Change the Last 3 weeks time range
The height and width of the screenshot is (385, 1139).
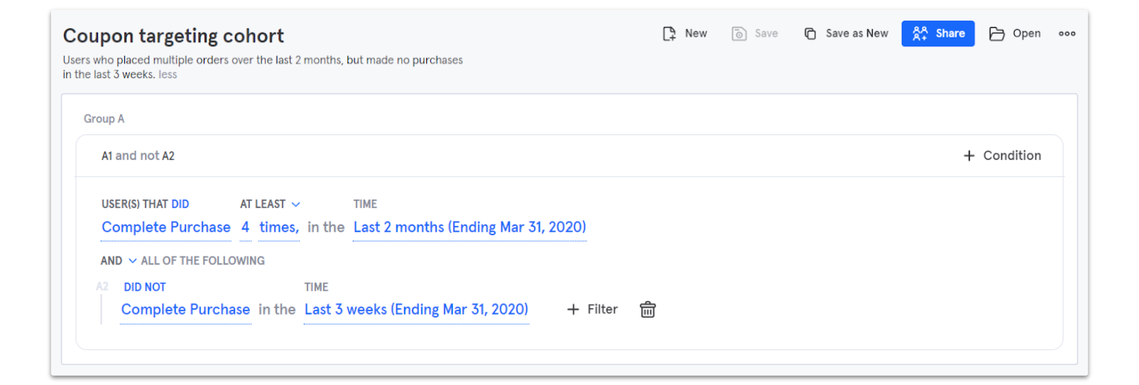click(416, 310)
